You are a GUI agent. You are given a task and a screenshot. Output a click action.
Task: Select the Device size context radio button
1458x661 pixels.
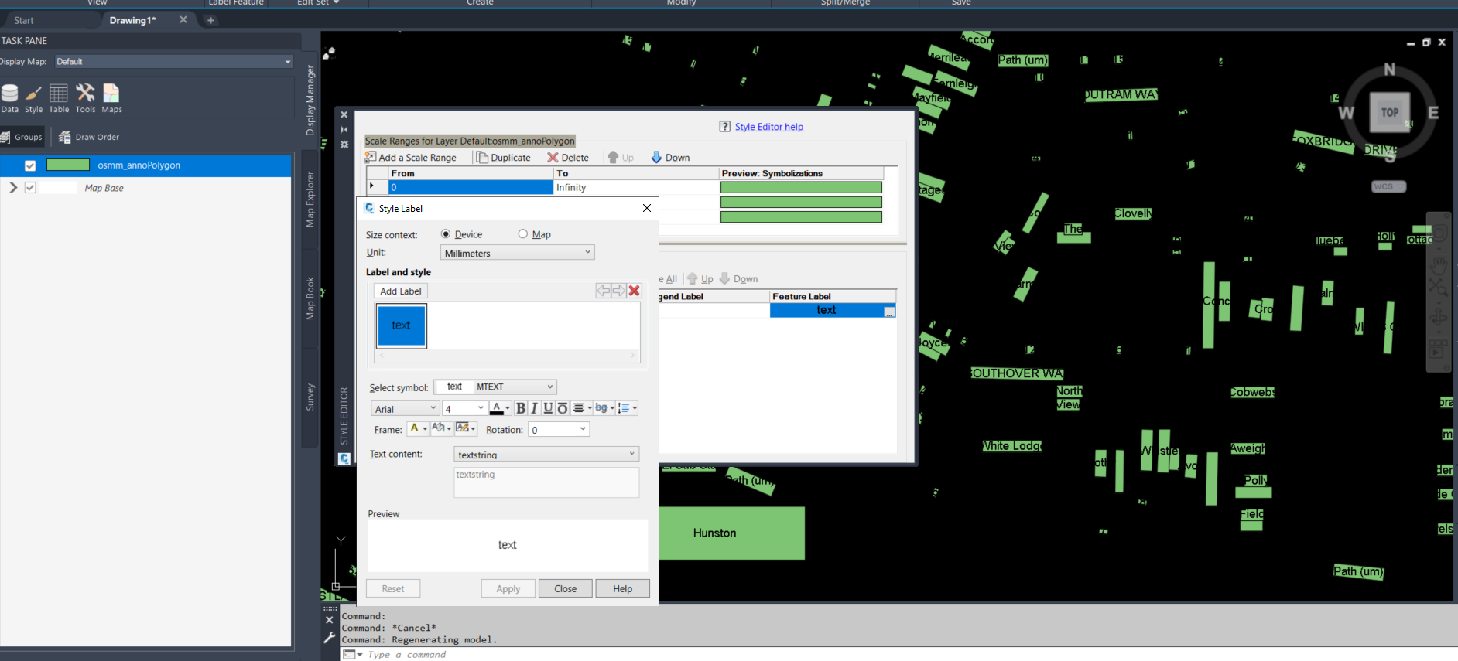tap(446, 234)
